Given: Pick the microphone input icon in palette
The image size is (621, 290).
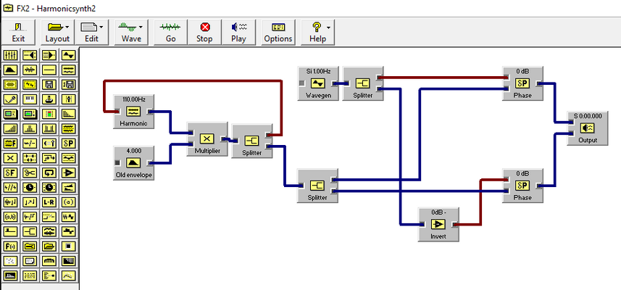Looking at the screenshot, I should tap(10, 99).
